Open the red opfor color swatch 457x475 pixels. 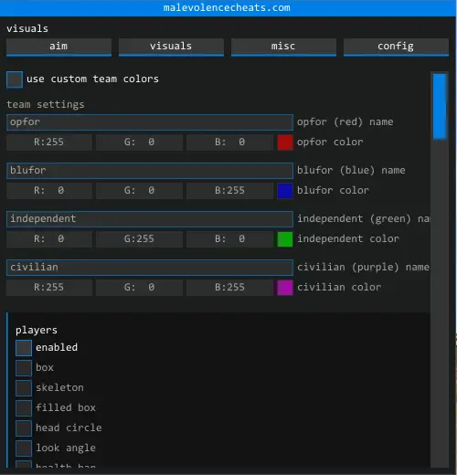click(x=285, y=142)
